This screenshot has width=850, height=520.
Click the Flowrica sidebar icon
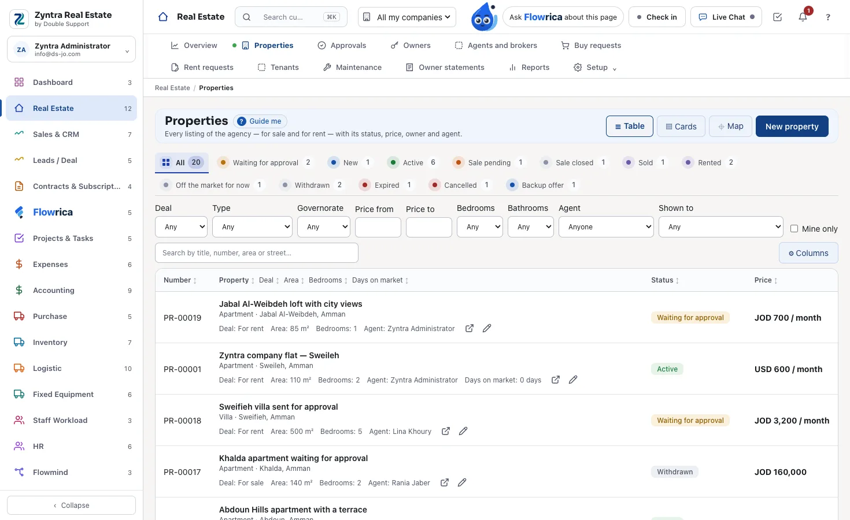click(19, 212)
